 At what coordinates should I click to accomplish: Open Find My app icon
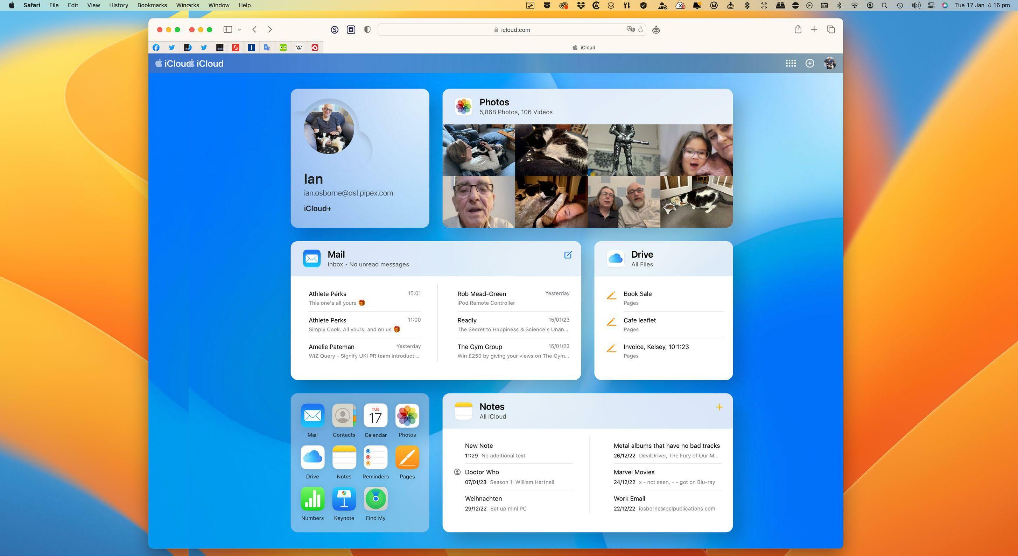pyautogui.click(x=375, y=499)
